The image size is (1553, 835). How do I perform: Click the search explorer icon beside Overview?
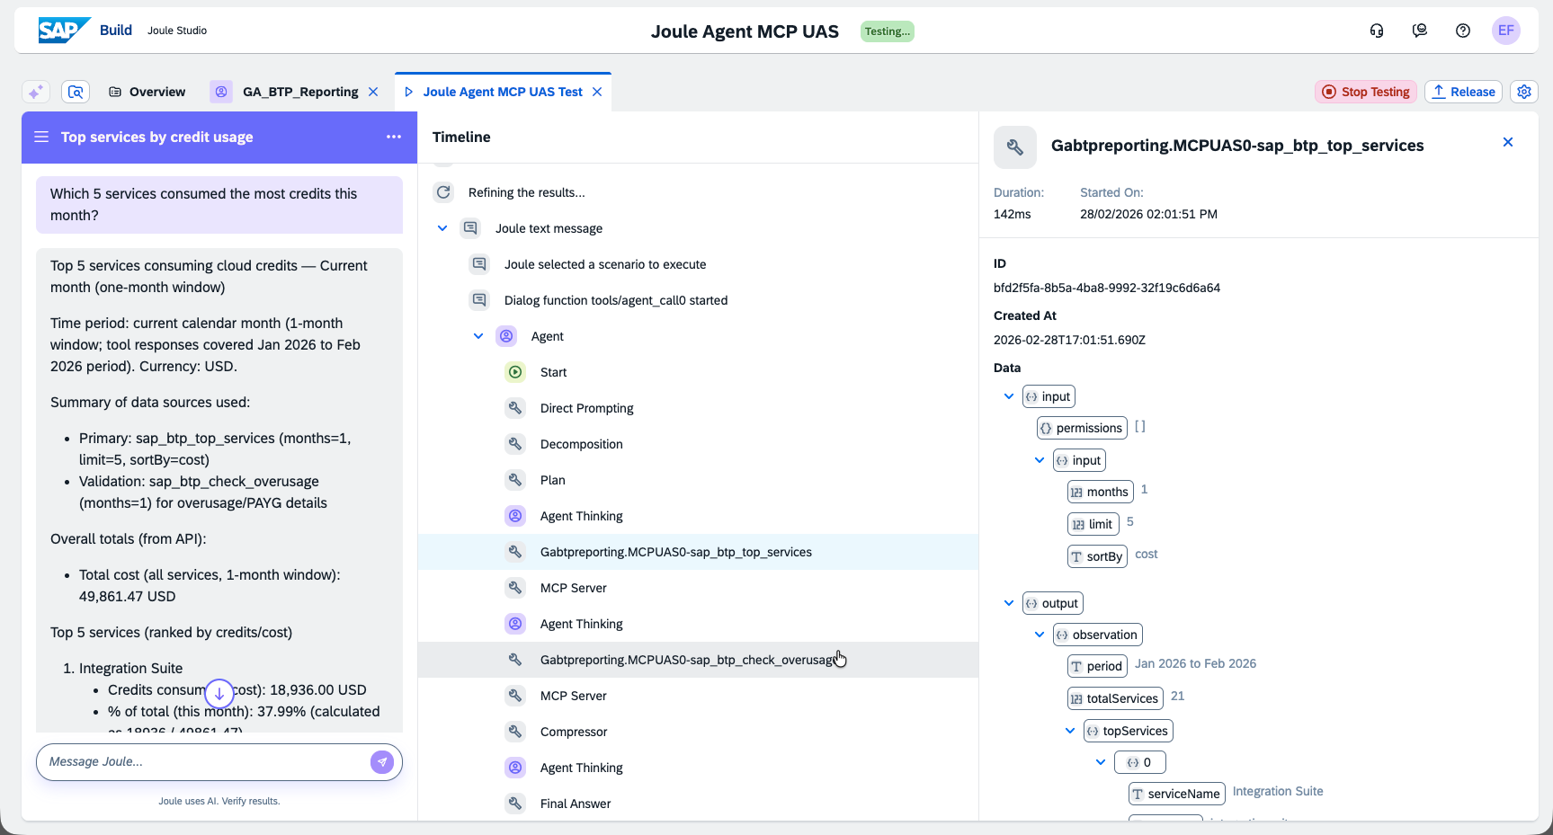(x=76, y=92)
